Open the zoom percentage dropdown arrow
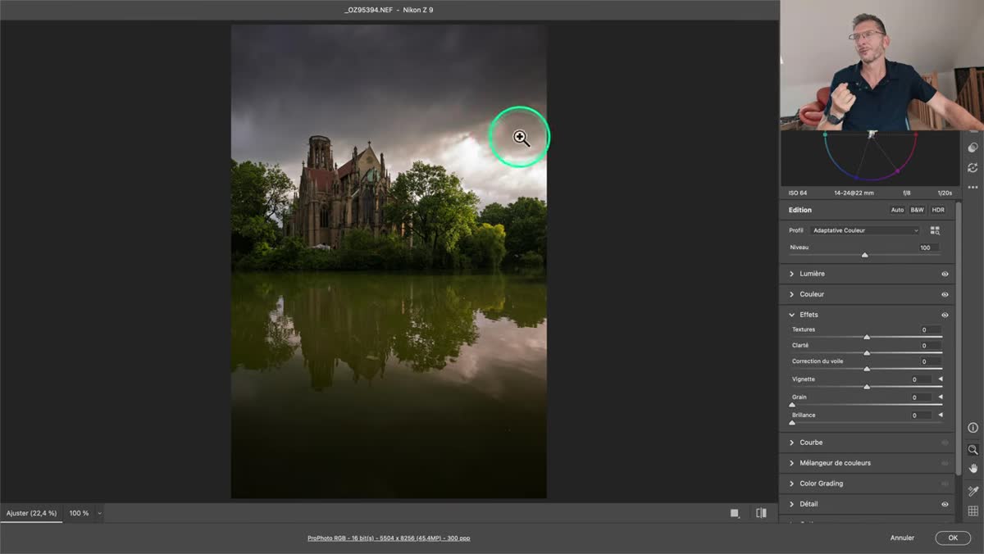Image resolution: width=984 pixels, height=554 pixels. tap(100, 513)
